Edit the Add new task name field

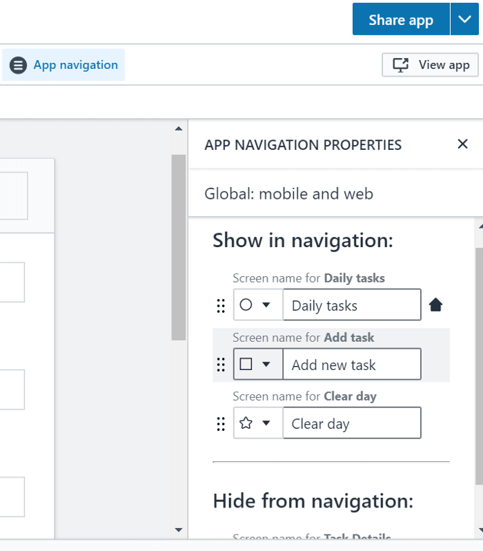pyautogui.click(x=352, y=364)
